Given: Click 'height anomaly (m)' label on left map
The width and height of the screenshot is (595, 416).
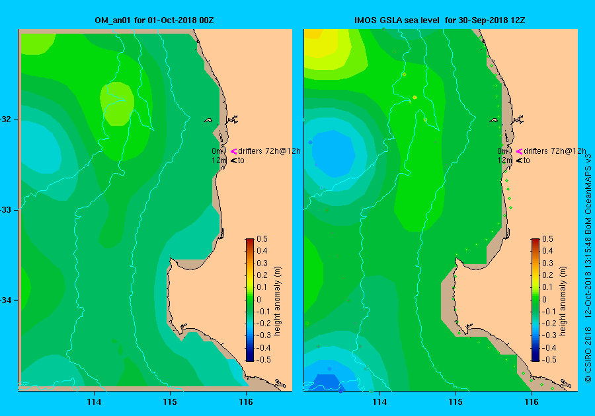Looking at the screenshot, I should [278, 301].
